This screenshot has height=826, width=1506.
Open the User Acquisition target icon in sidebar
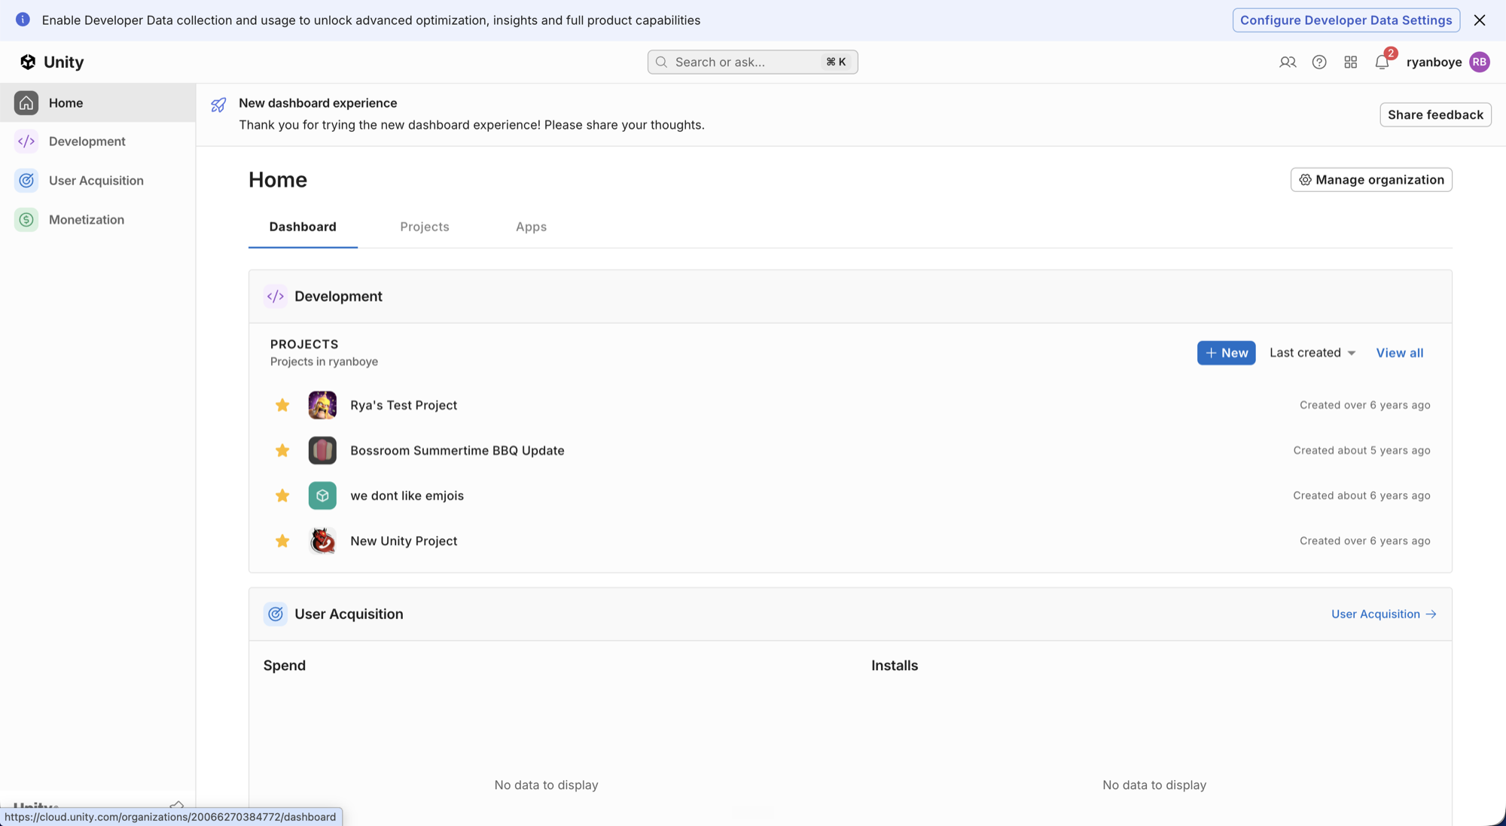click(26, 180)
